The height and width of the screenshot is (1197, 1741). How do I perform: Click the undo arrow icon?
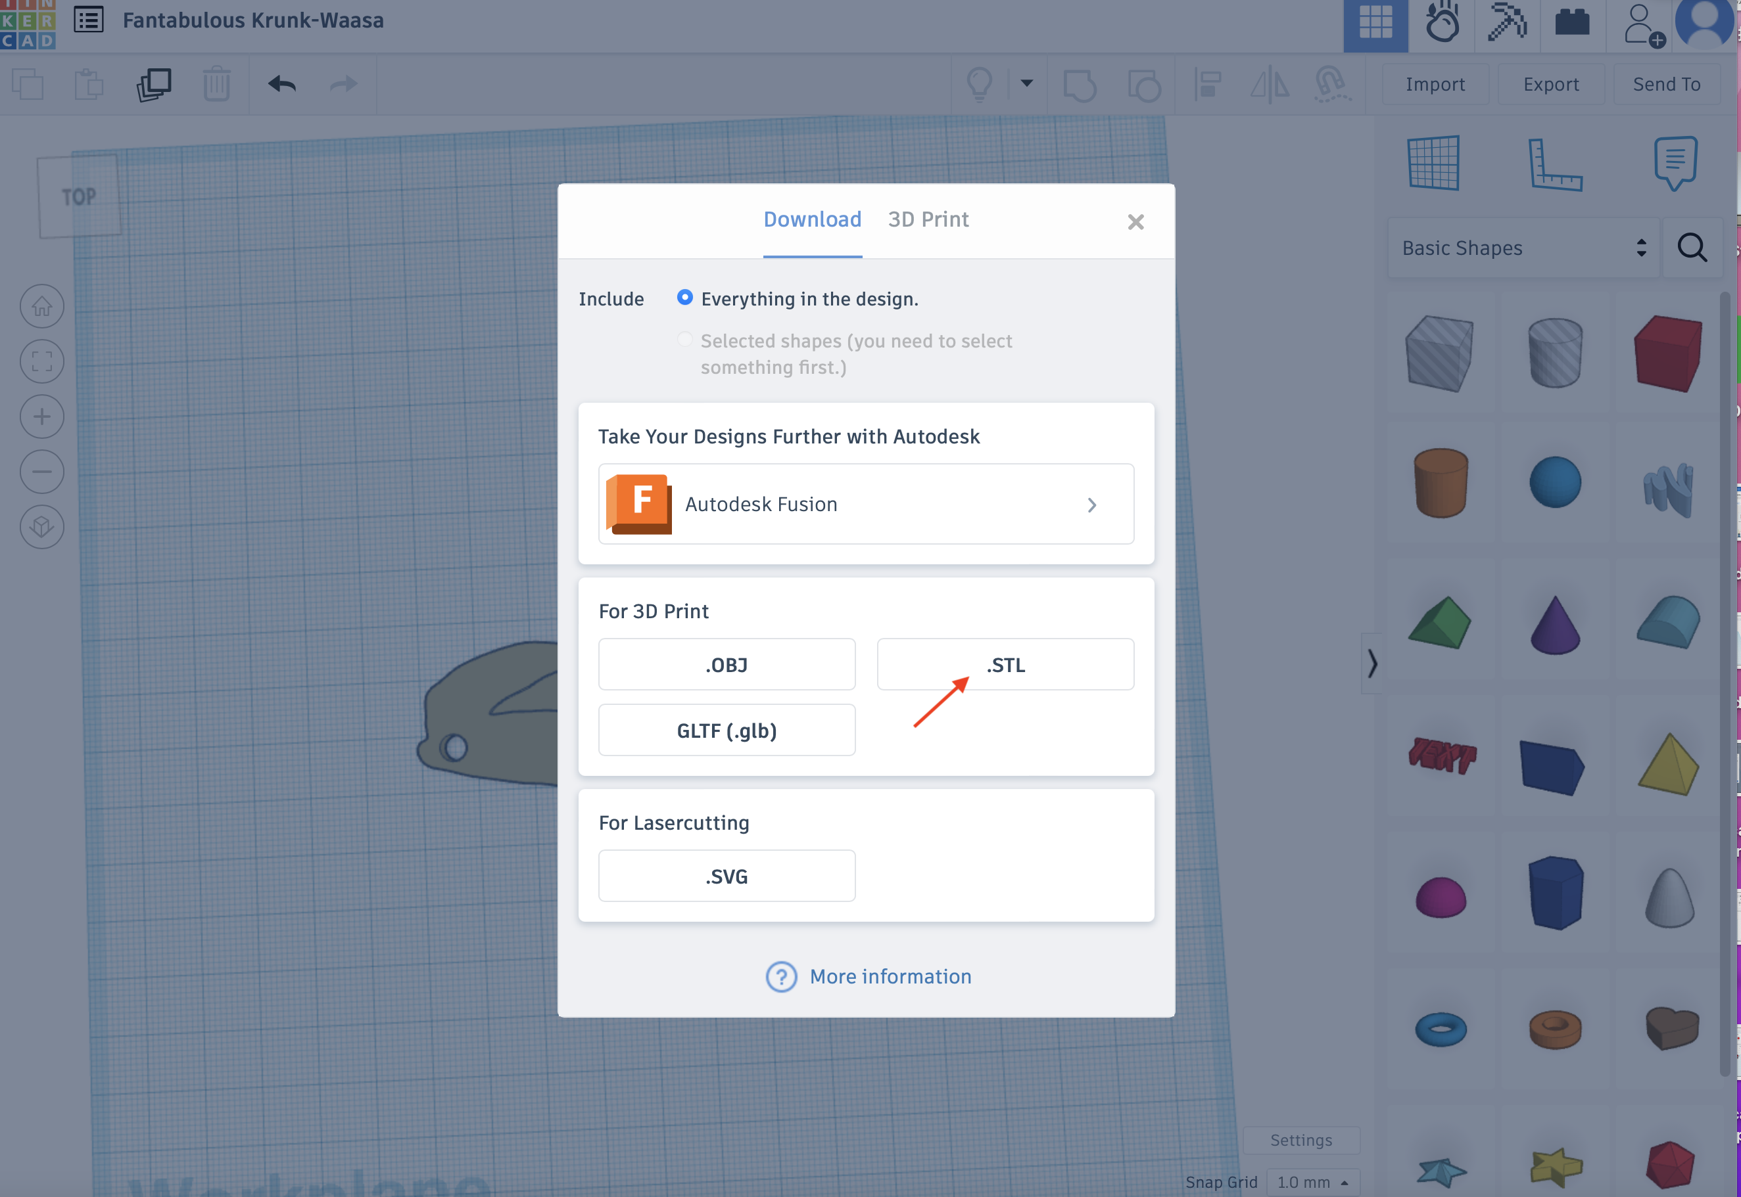(x=282, y=84)
